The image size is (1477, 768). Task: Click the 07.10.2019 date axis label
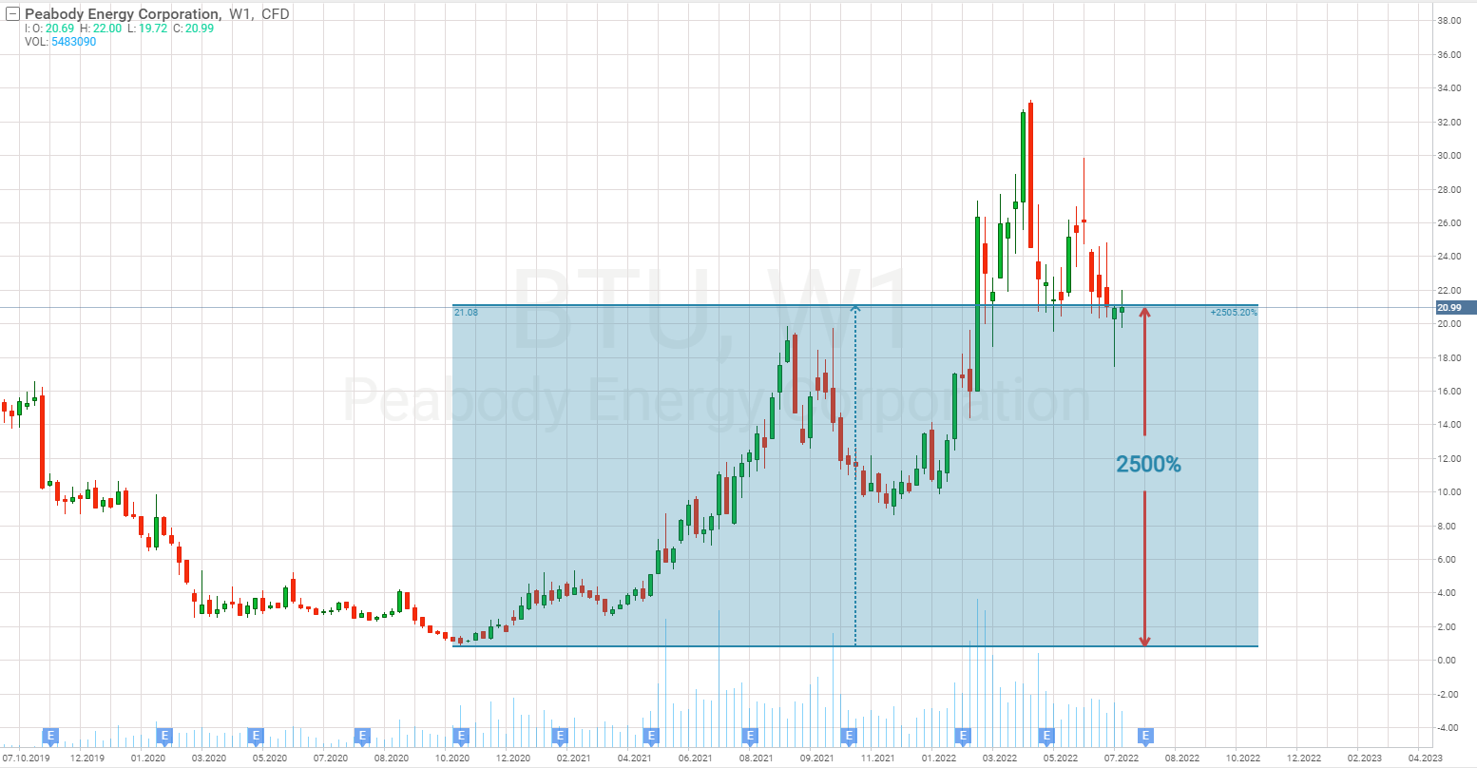pos(26,758)
